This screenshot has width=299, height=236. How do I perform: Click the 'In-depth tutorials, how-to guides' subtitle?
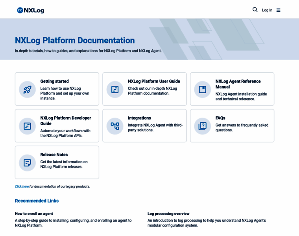pos(88,51)
